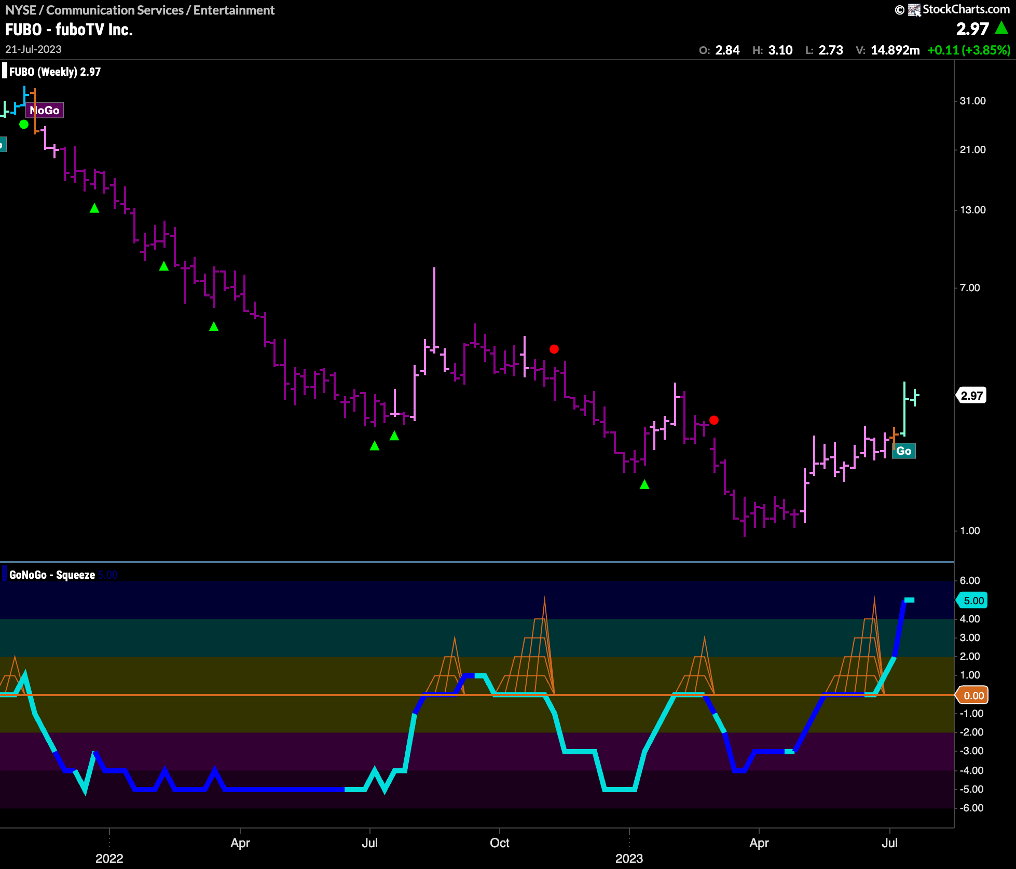Click the green circle below NoGo label

[x=24, y=124]
